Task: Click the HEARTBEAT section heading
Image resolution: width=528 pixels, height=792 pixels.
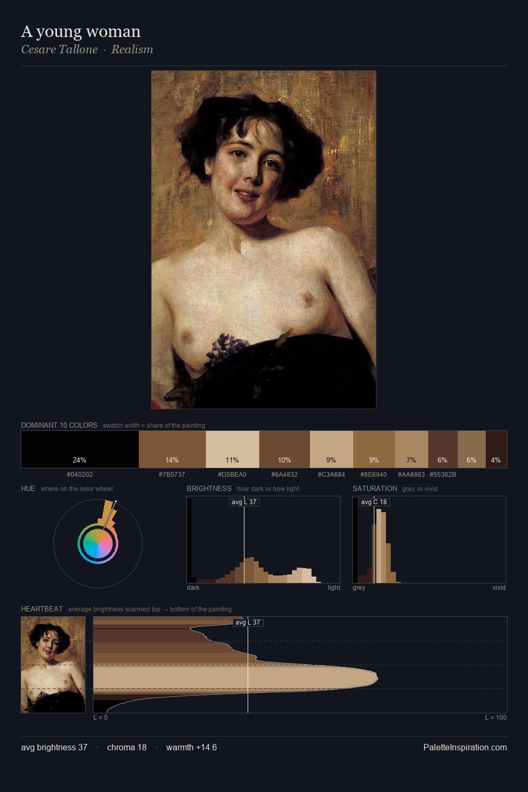Action: (42, 609)
